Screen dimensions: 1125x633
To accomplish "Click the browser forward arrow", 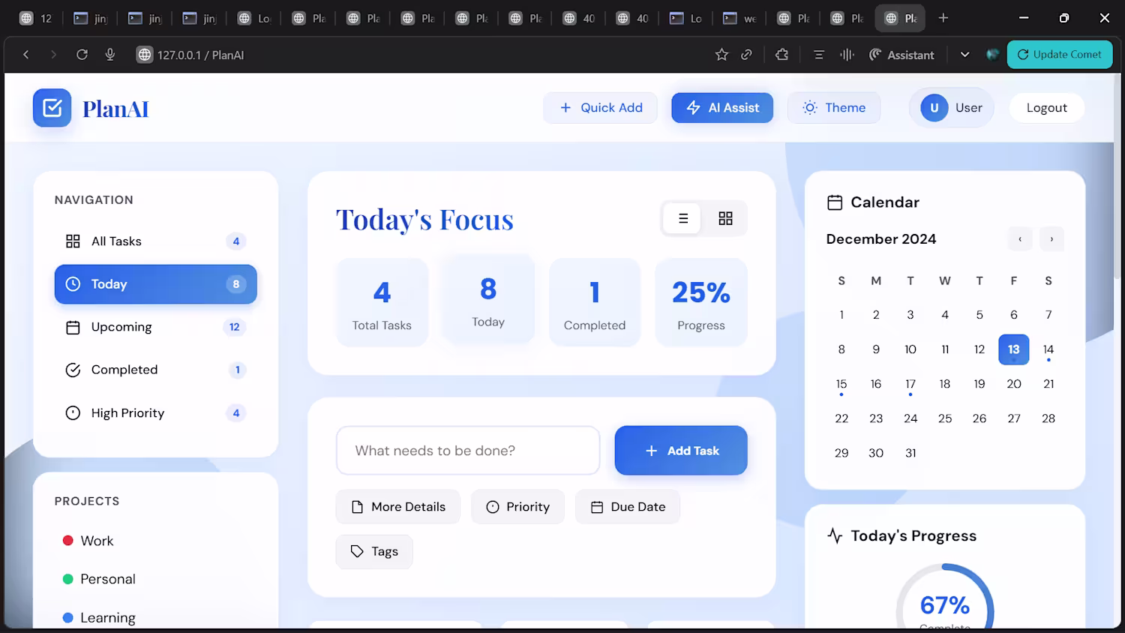I will (x=53, y=55).
